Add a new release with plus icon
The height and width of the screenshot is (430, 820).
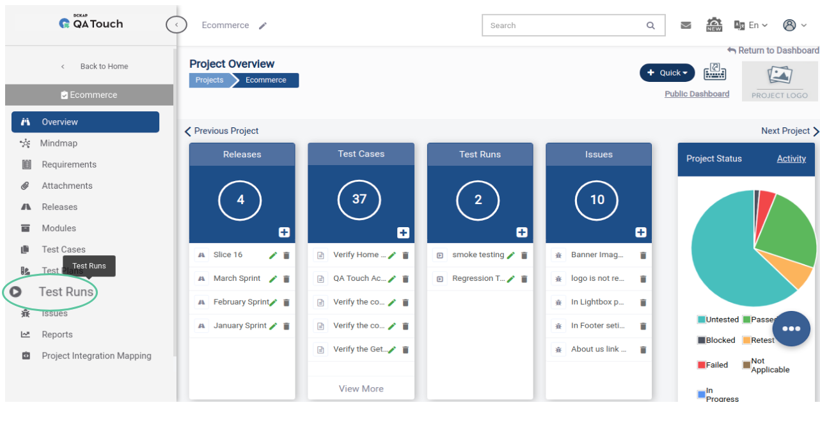[284, 232]
